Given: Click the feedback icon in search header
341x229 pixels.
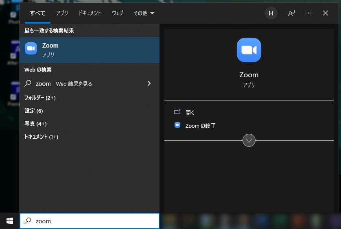Looking at the screenshot, I should 291,13.
